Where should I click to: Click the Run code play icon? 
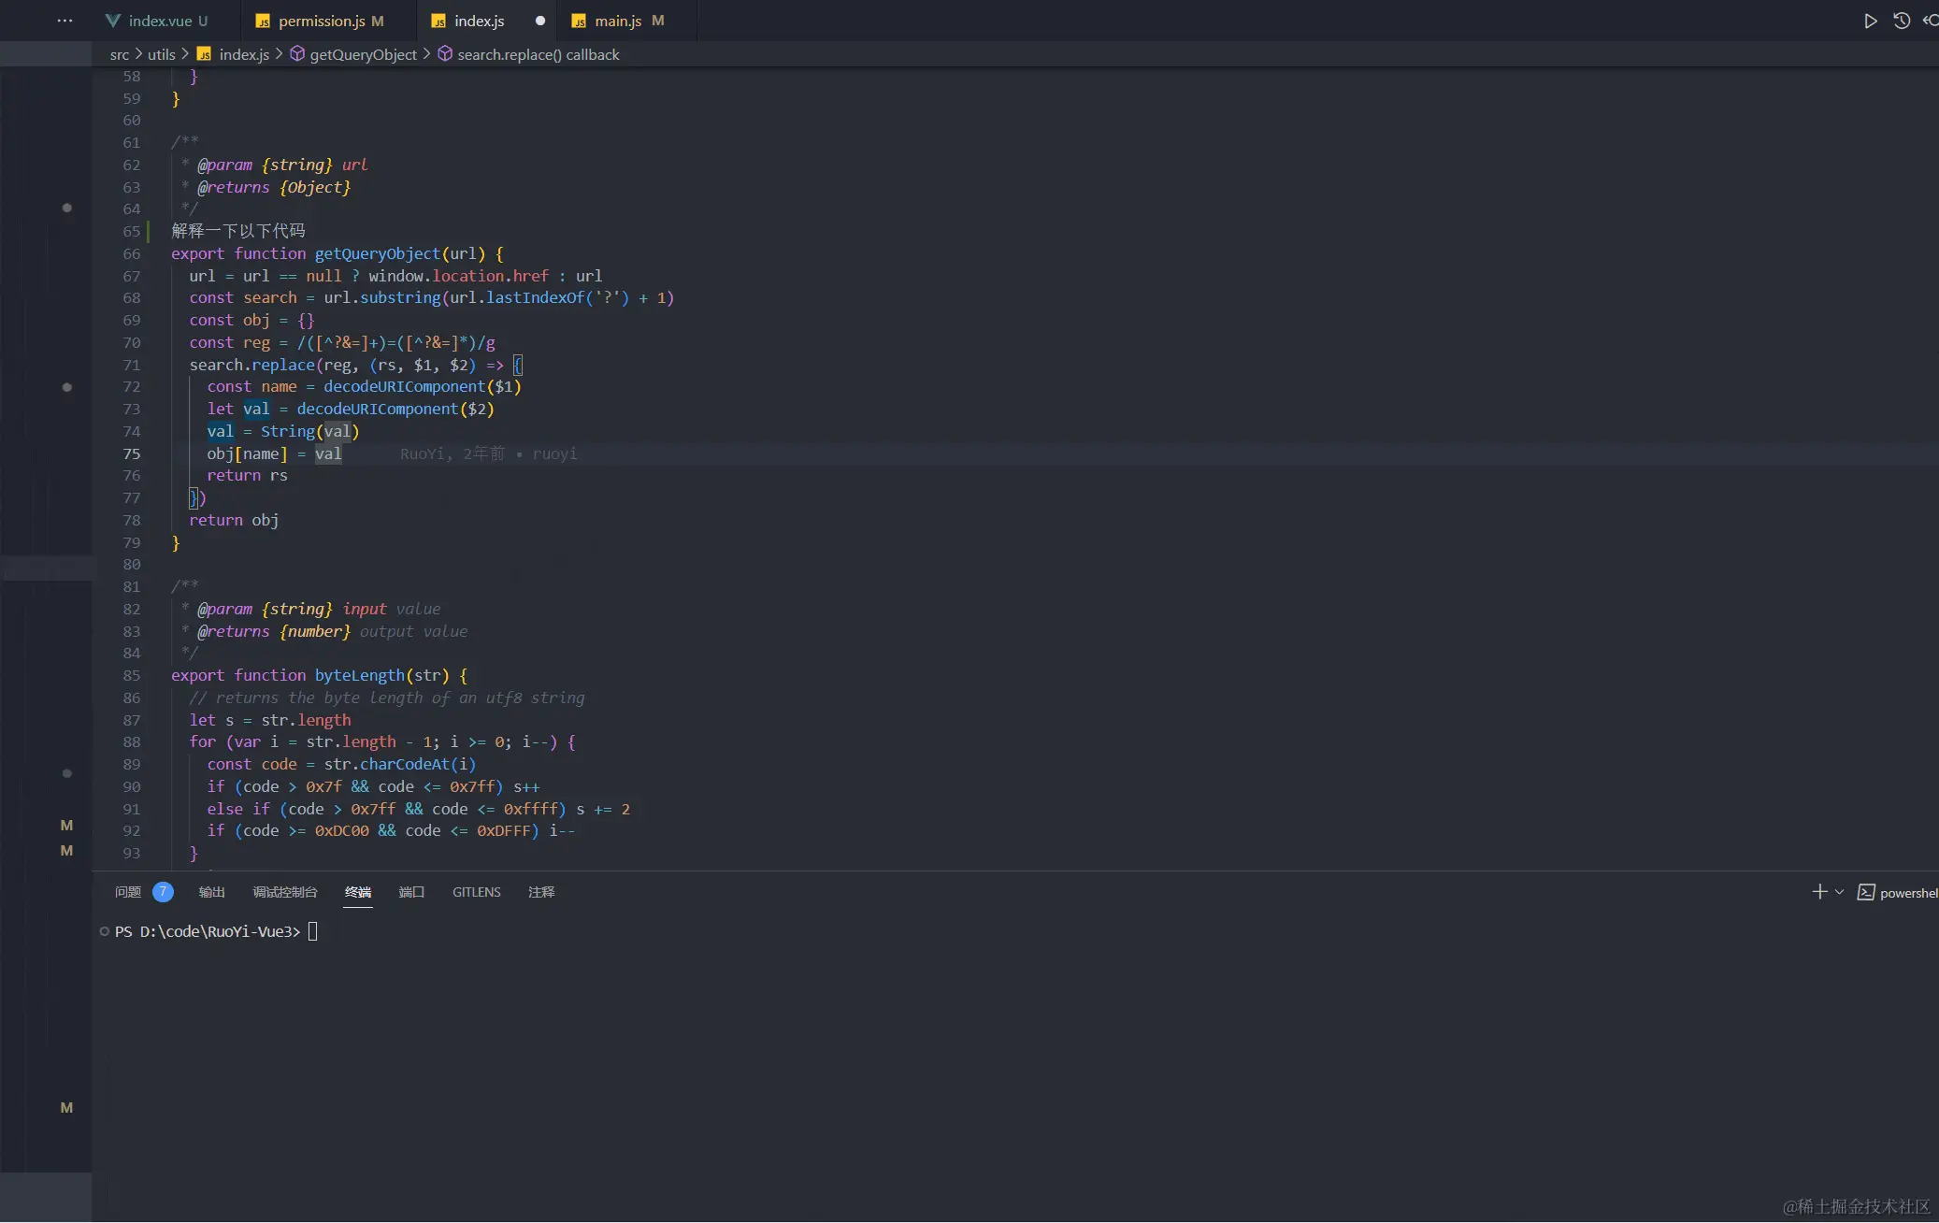(x=1870, y=21)
